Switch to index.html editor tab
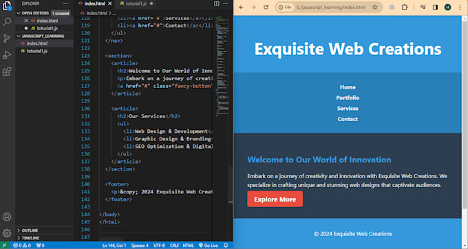Screen dimensions: 468x249 coord(94,3)
